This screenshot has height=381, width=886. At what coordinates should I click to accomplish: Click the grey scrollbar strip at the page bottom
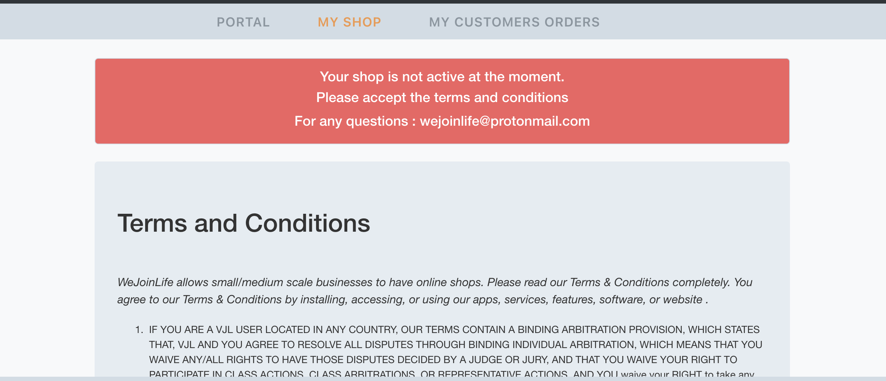443,379
